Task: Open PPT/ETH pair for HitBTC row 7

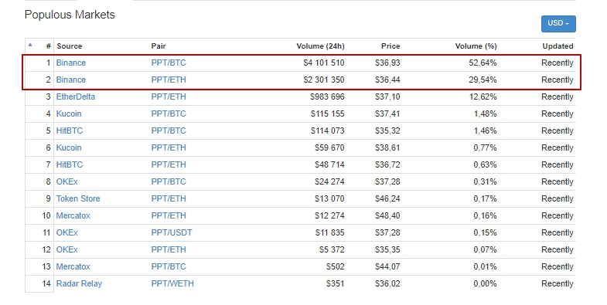Action: [169, 164]
